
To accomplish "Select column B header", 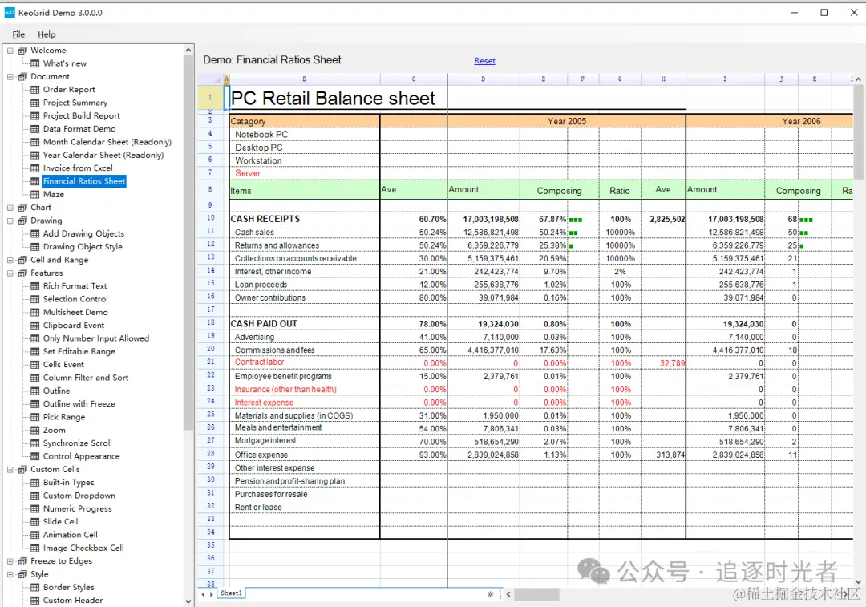I will coord(305,79).
